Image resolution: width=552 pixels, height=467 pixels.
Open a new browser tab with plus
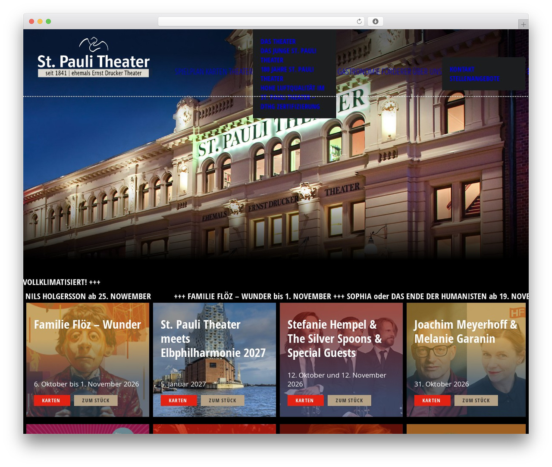523,25
